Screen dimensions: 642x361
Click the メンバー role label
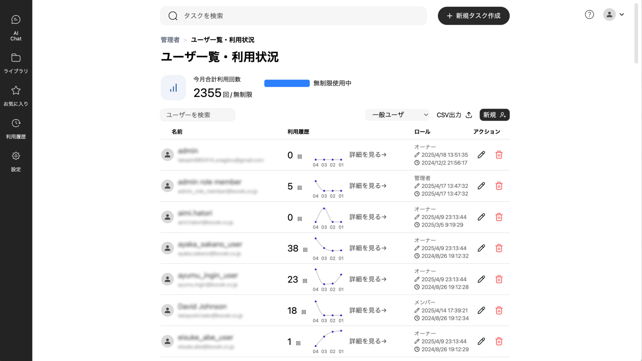click(x=425, y=302)
